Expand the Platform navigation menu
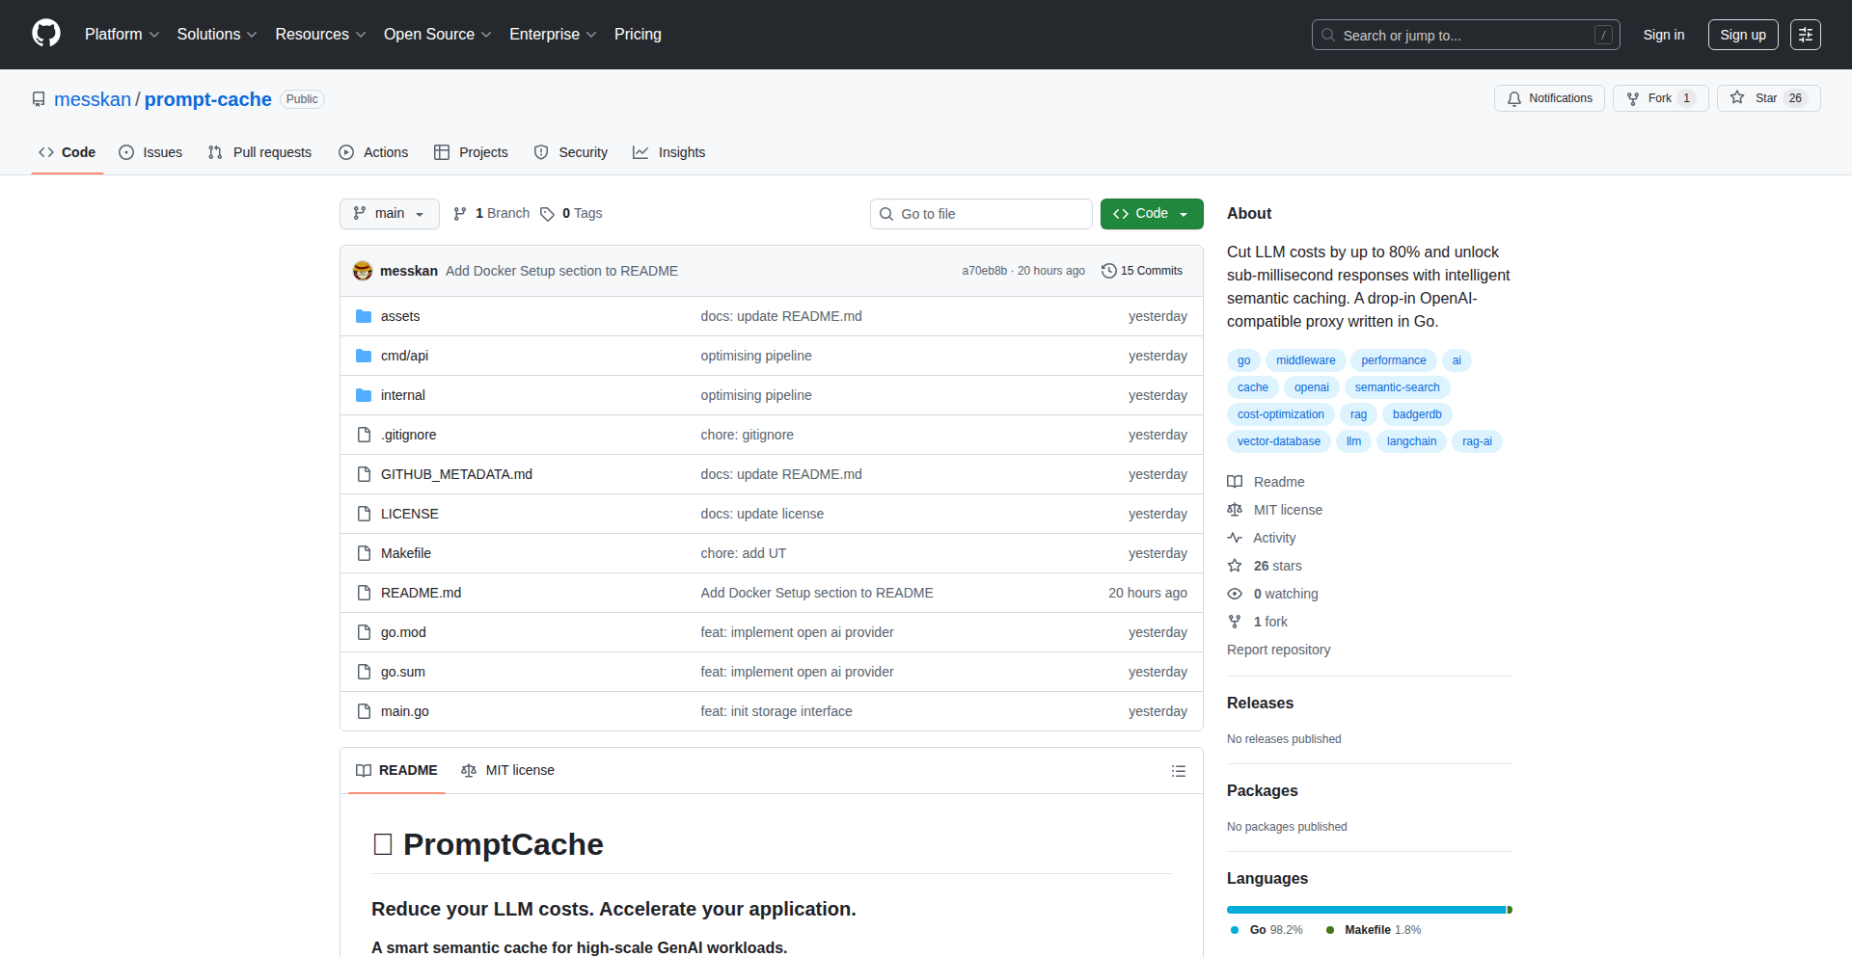Image resolution: width=1852 pixels, height=957 pixels. tap(122, 35)
